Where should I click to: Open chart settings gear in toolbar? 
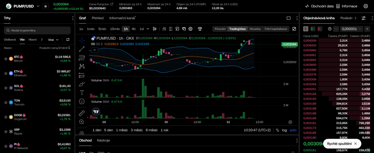pos(190,29)
